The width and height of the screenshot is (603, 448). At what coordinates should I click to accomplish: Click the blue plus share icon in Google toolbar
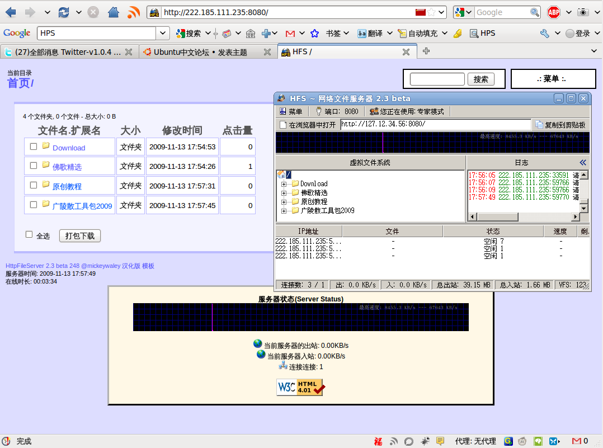tap(266, 34)
